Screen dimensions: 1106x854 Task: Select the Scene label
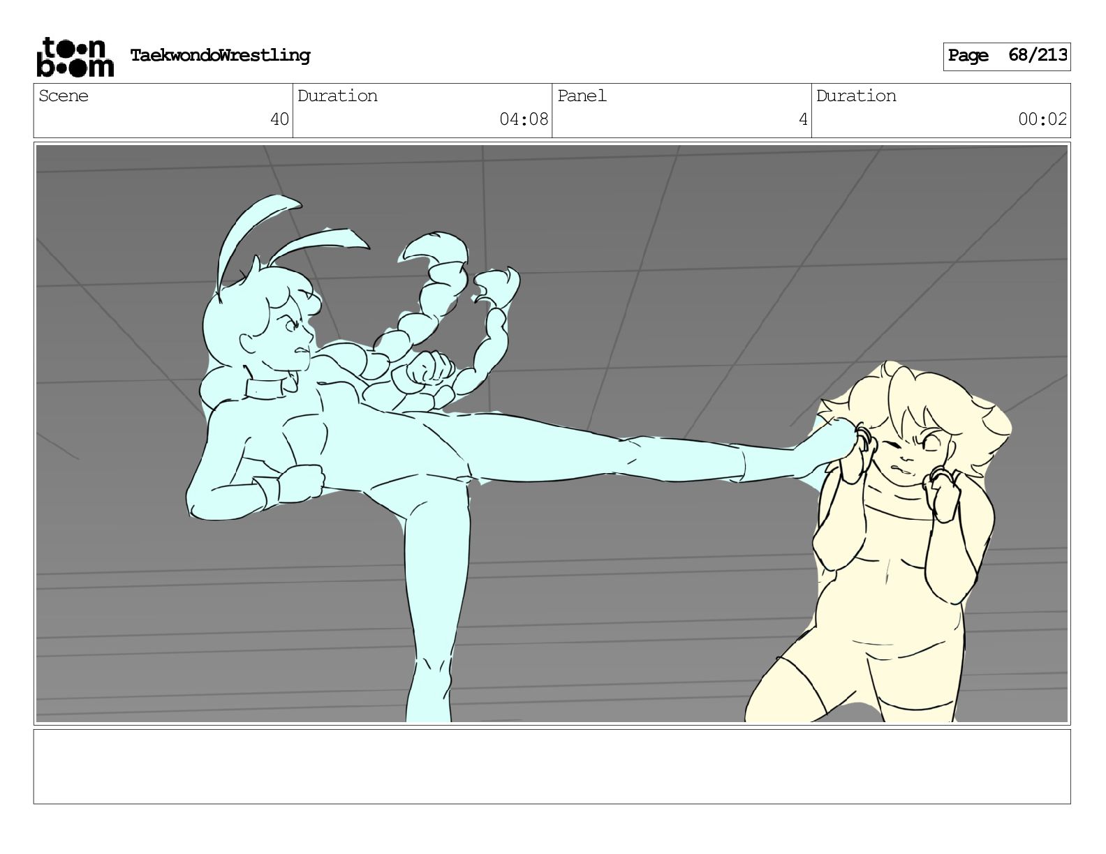point(64,96)
